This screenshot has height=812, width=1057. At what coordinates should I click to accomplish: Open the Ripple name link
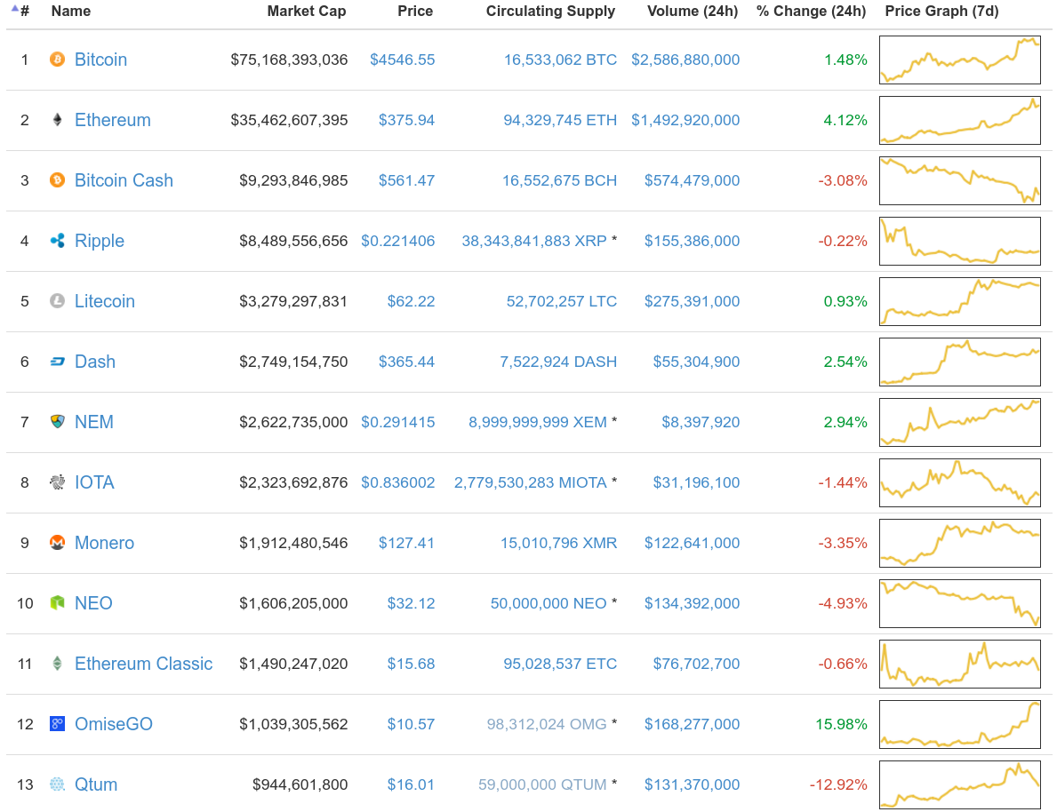99,241
